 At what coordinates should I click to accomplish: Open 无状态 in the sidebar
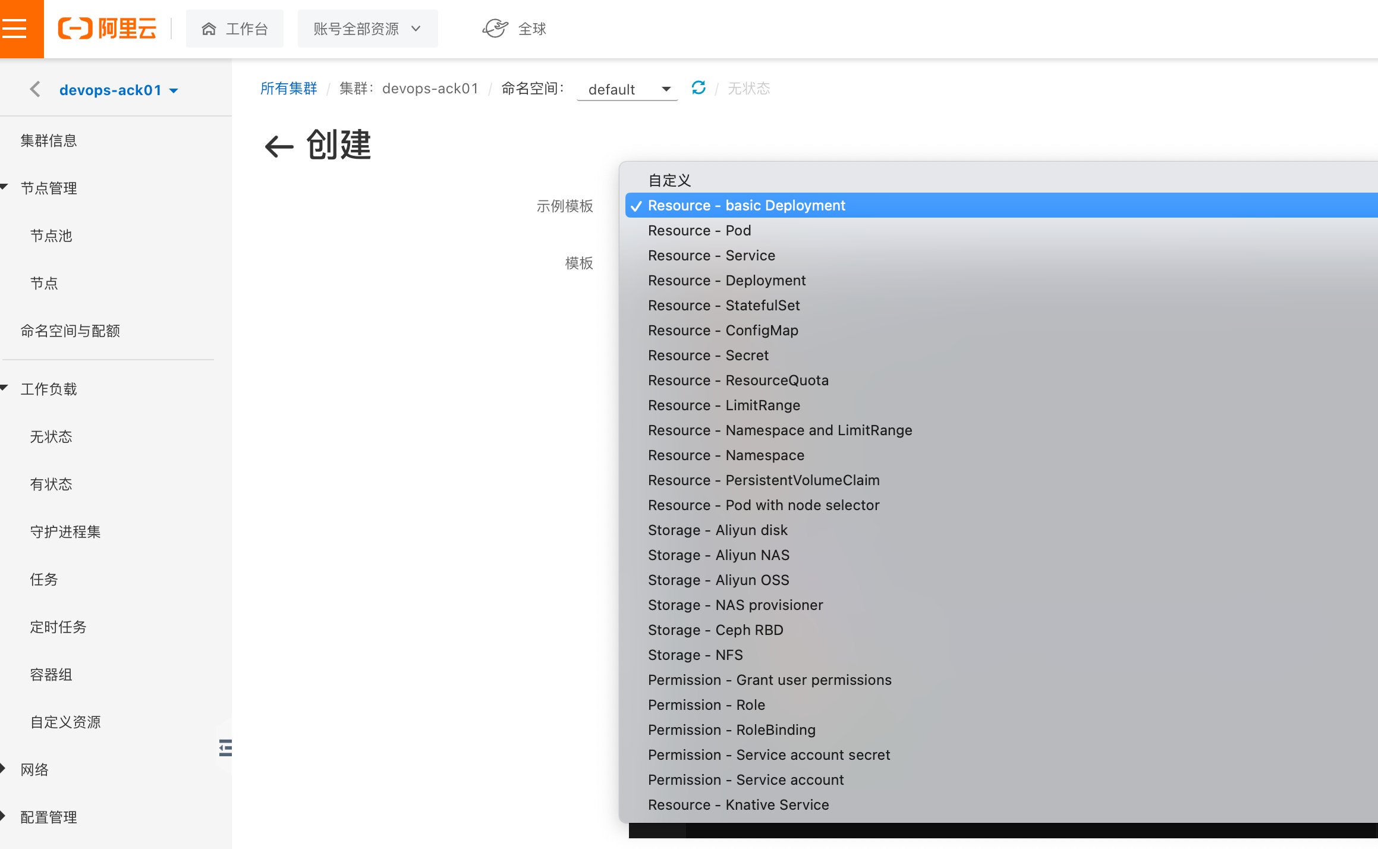(51, 437)
